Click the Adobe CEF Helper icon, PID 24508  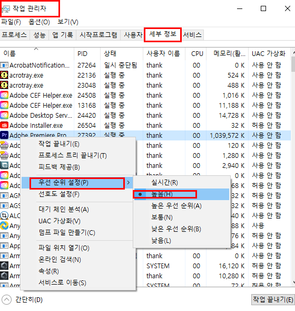pyautogui.click(x=4, y=95)
